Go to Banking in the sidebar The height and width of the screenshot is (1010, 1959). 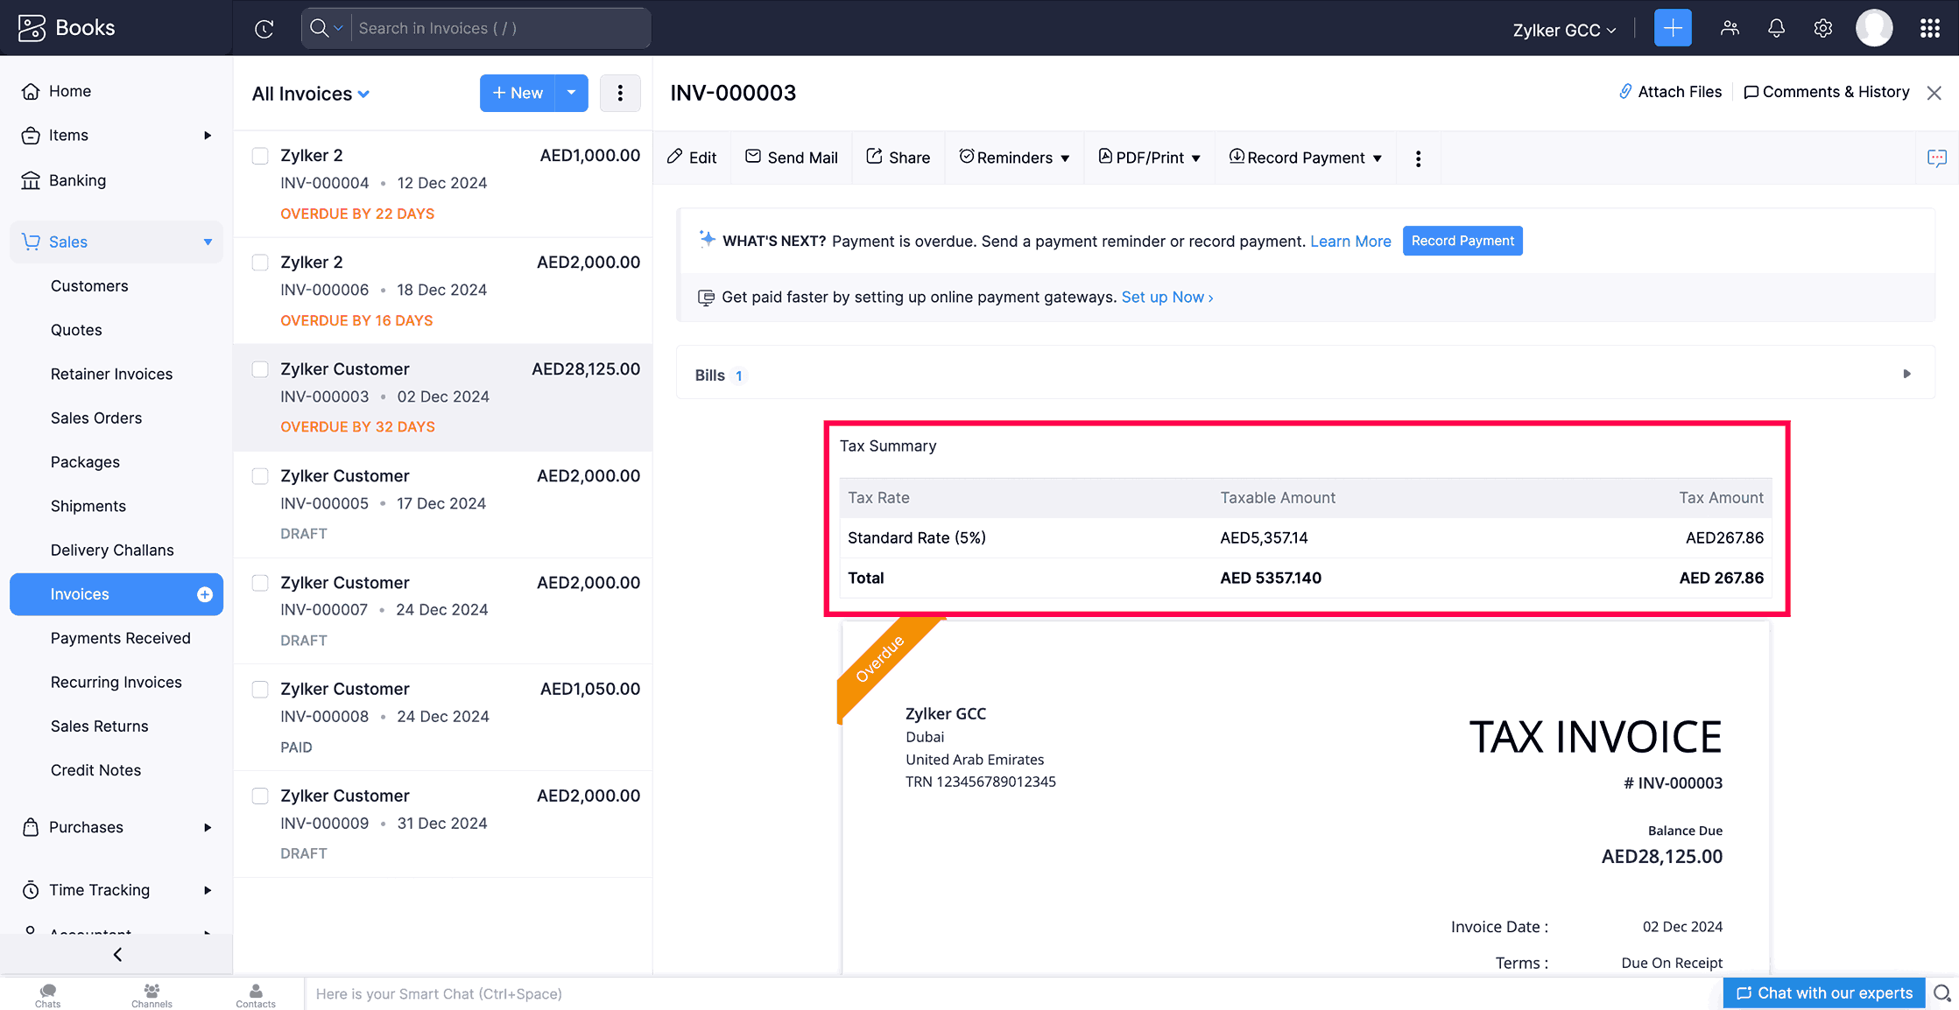tap(77, 180)
